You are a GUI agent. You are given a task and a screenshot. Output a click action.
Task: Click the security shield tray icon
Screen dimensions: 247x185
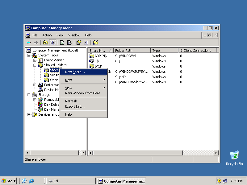[219, 181]
